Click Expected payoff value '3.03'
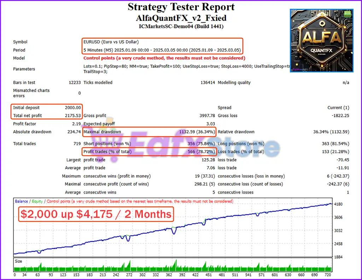Image resolution: width=362 pixels, height=280 pixels. 211,124
